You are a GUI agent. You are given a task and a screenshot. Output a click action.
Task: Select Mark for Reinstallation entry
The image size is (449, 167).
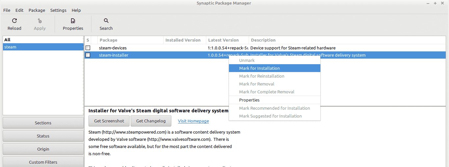pyautogui.click(x=275, y=76)
